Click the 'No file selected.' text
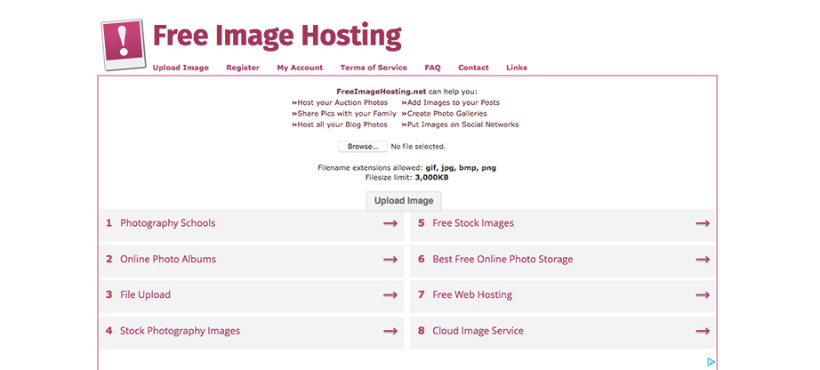Image resolution: width=820 pixels, height=370 pixels. (418, 147)
